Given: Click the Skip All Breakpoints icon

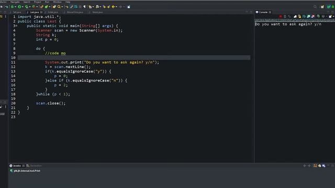Looking at the screenshot, I should tap(6, 7).
